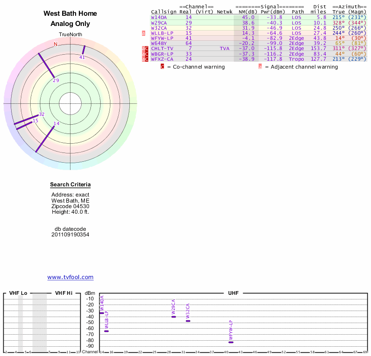Click the W14DA signal bar in the UHF chart
Screen dimensions: 371x356
click(x=102, y=313)
